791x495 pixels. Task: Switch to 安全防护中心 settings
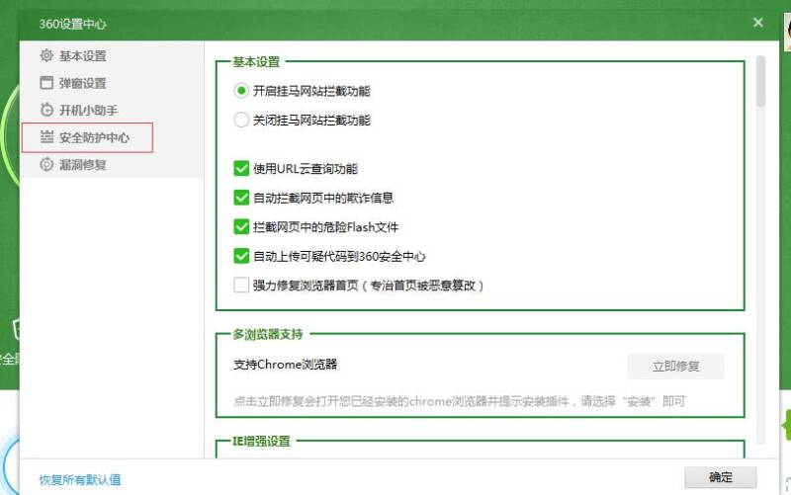(87, 137)
